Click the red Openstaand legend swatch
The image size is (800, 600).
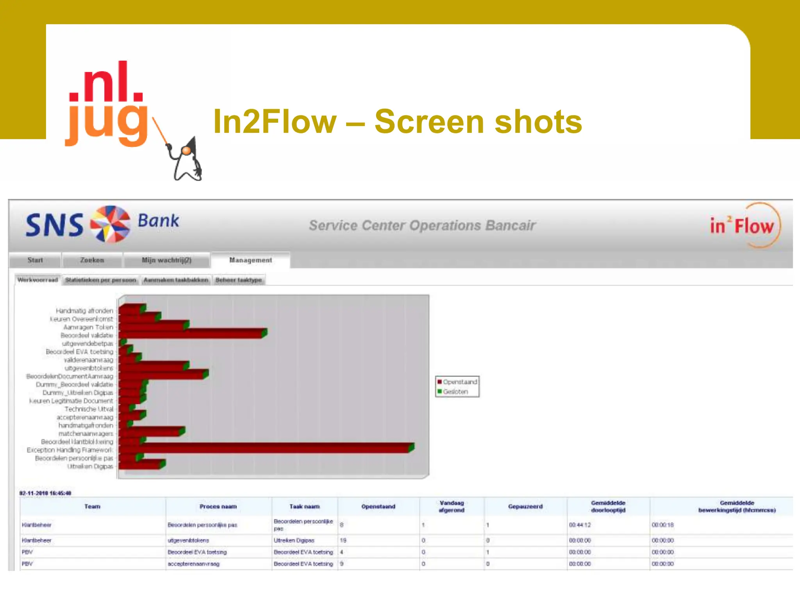(439, 382)
